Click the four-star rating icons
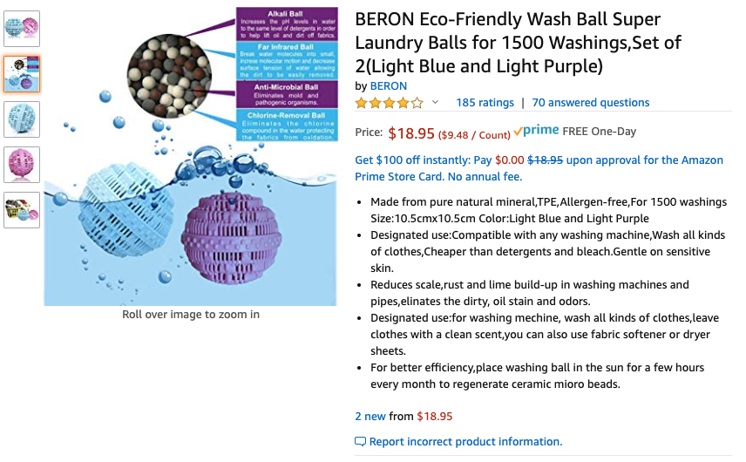 click(390, 103)
